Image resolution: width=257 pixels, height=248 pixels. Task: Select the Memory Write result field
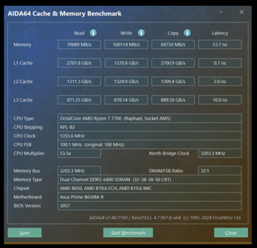(x=127, y=44)
